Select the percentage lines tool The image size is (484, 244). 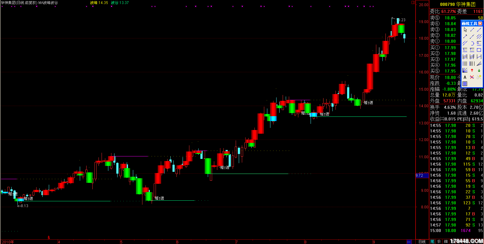click(x=465, y=50)
